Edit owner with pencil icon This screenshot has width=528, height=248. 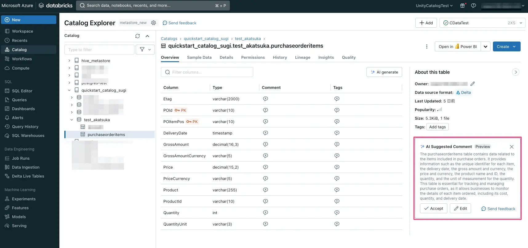(x=473, y=84)
